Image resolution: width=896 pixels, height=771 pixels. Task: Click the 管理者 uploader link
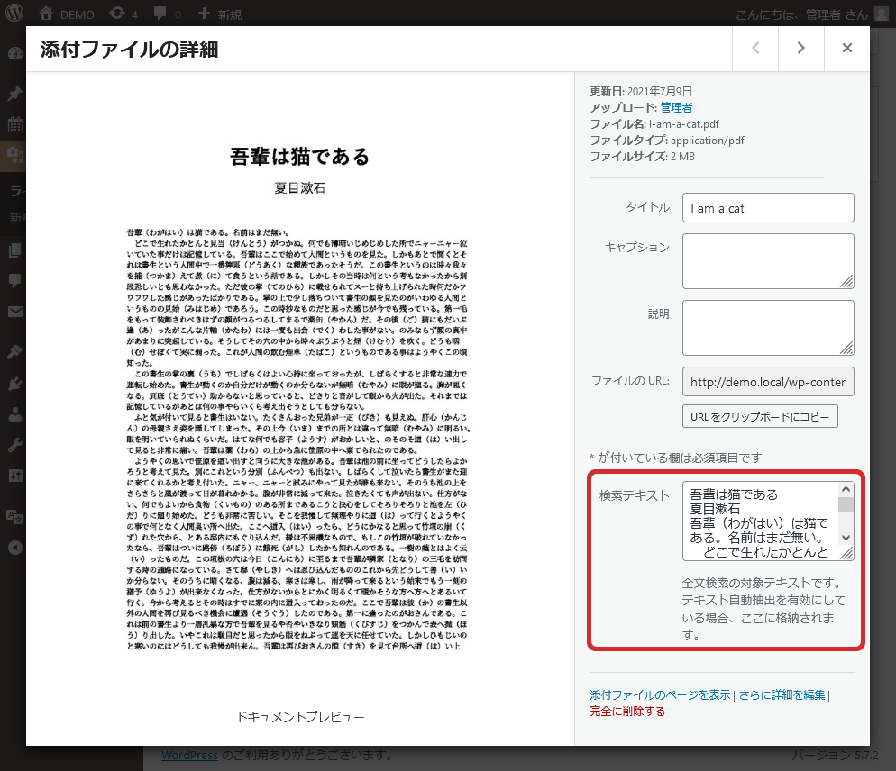(676, 107)
